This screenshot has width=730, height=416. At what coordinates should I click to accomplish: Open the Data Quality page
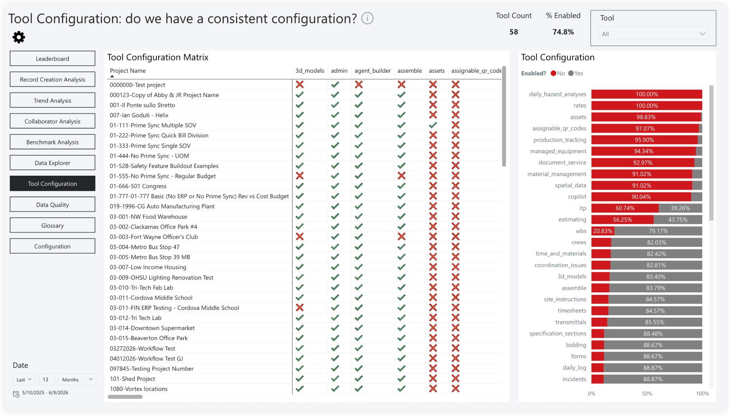point(52,205)
